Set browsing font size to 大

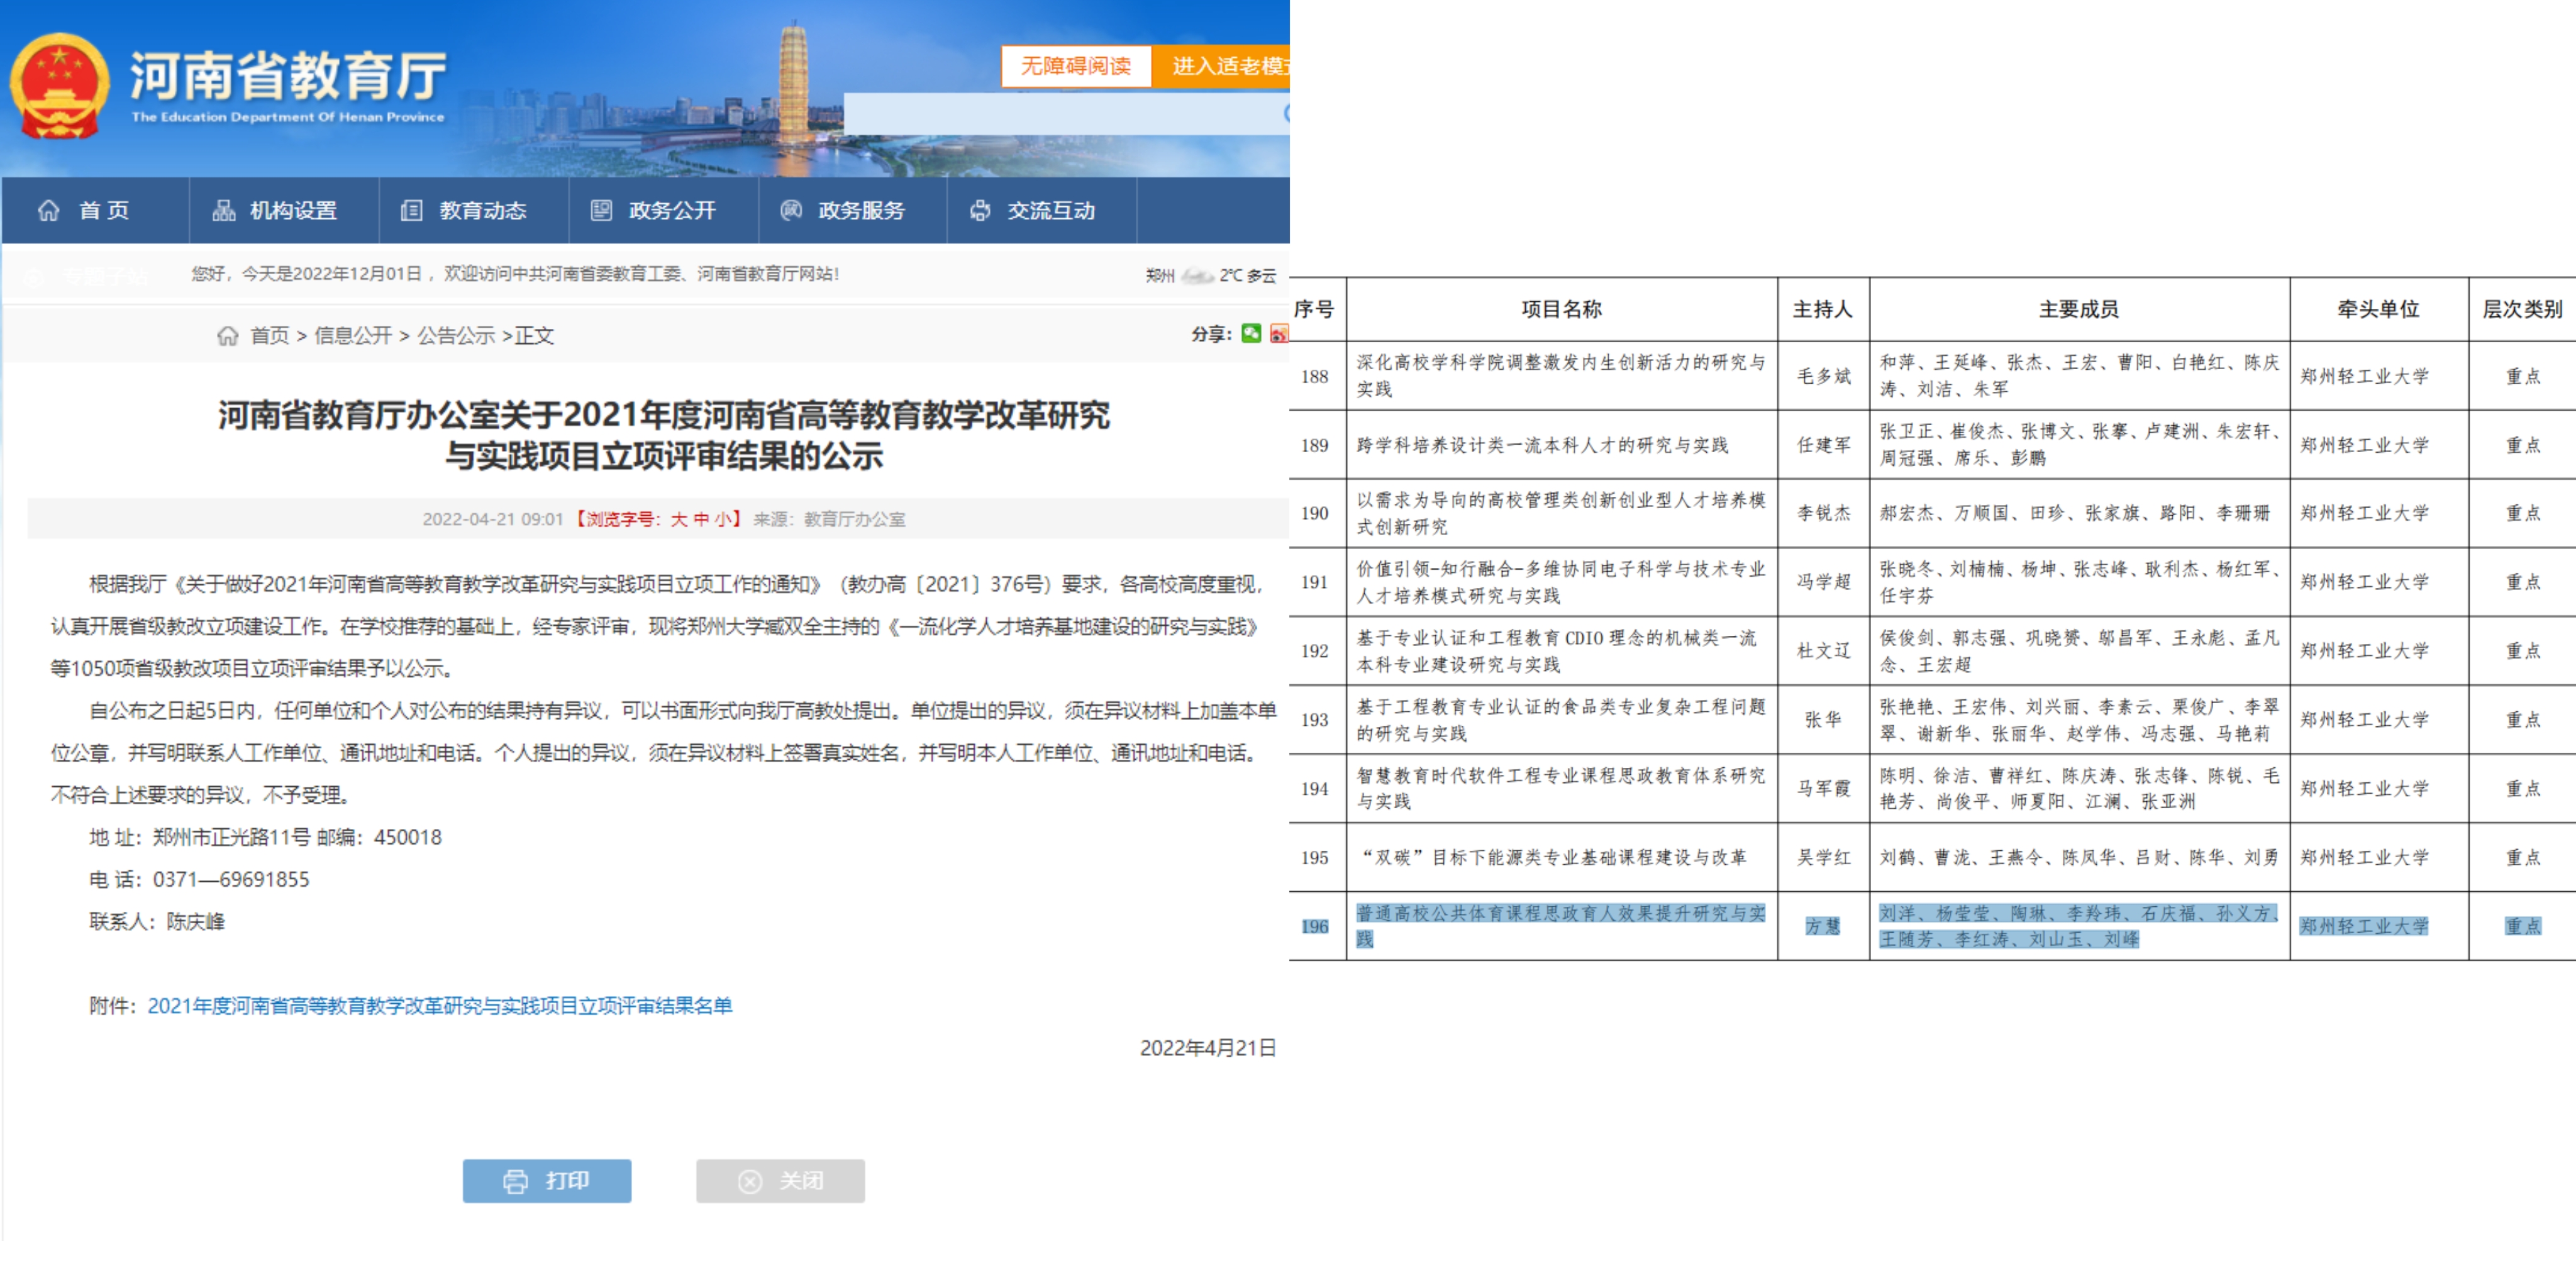pyautogui.click(x=679, y=519)
